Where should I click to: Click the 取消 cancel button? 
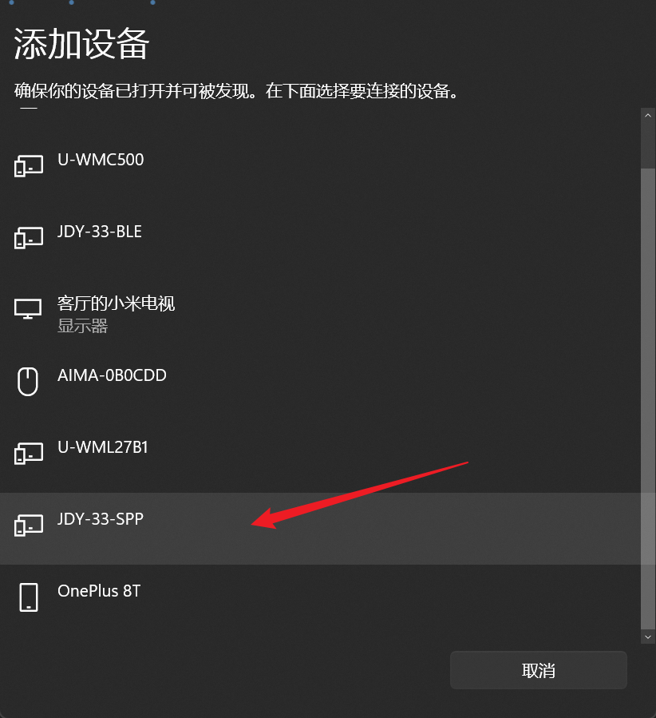pos(539,670)
